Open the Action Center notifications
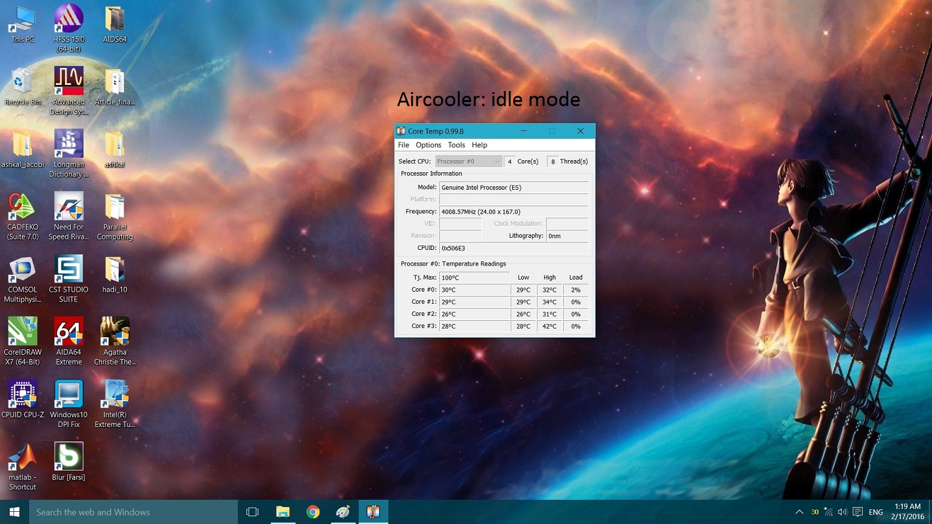The height and width of the screenshot is (524, 932). tap(857, 512)
